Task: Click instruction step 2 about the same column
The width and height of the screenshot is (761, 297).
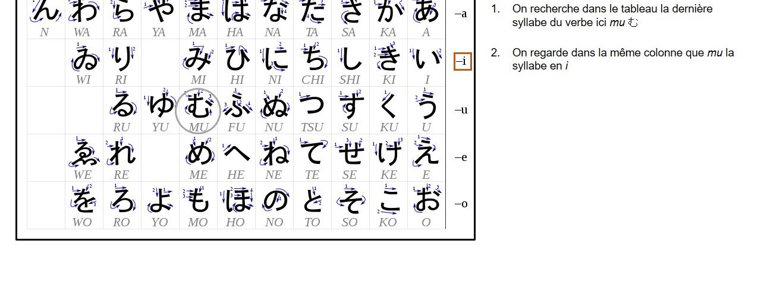Action: [622, 59]
